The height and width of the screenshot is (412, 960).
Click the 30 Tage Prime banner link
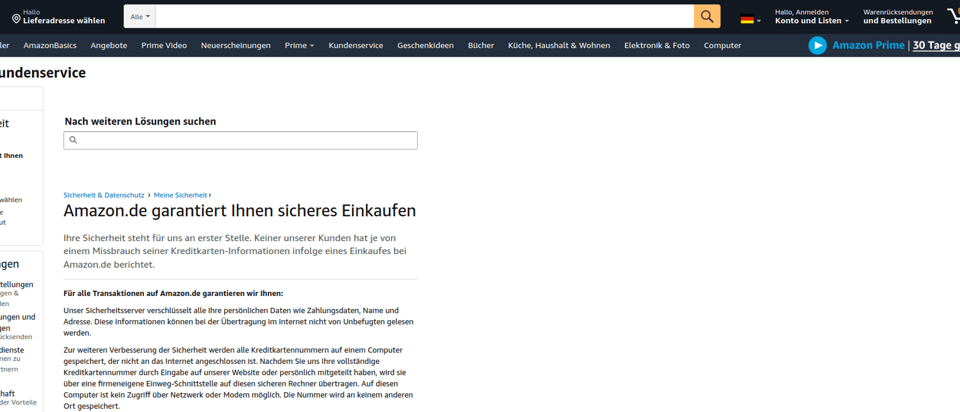click(935, 45)
